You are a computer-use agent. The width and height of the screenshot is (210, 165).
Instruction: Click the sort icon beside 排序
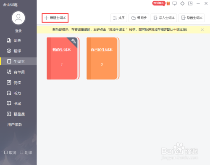pos(115,18)
